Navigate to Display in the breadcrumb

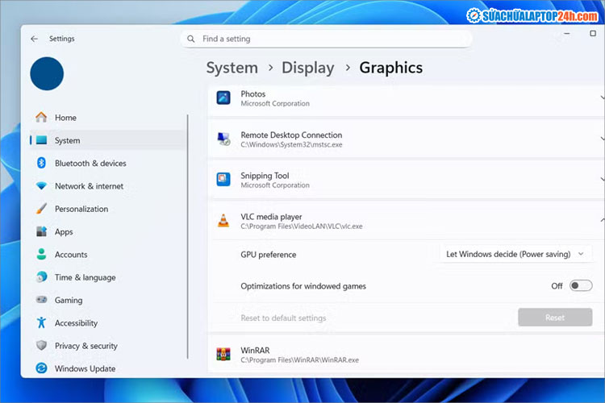tap(308, 68)
